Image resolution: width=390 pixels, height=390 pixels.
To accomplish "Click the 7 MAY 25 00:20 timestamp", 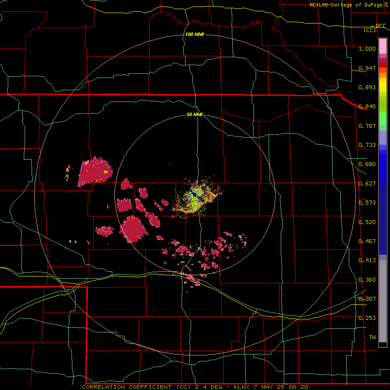I will pyautogui.click(x=281, y=387).
